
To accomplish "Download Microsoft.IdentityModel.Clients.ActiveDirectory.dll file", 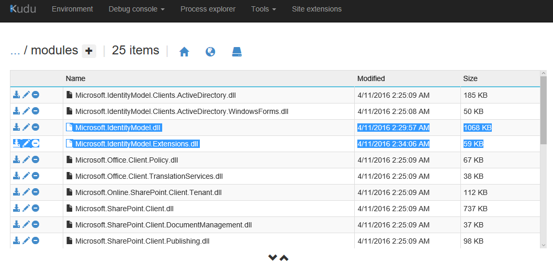I will pos(16,95).
